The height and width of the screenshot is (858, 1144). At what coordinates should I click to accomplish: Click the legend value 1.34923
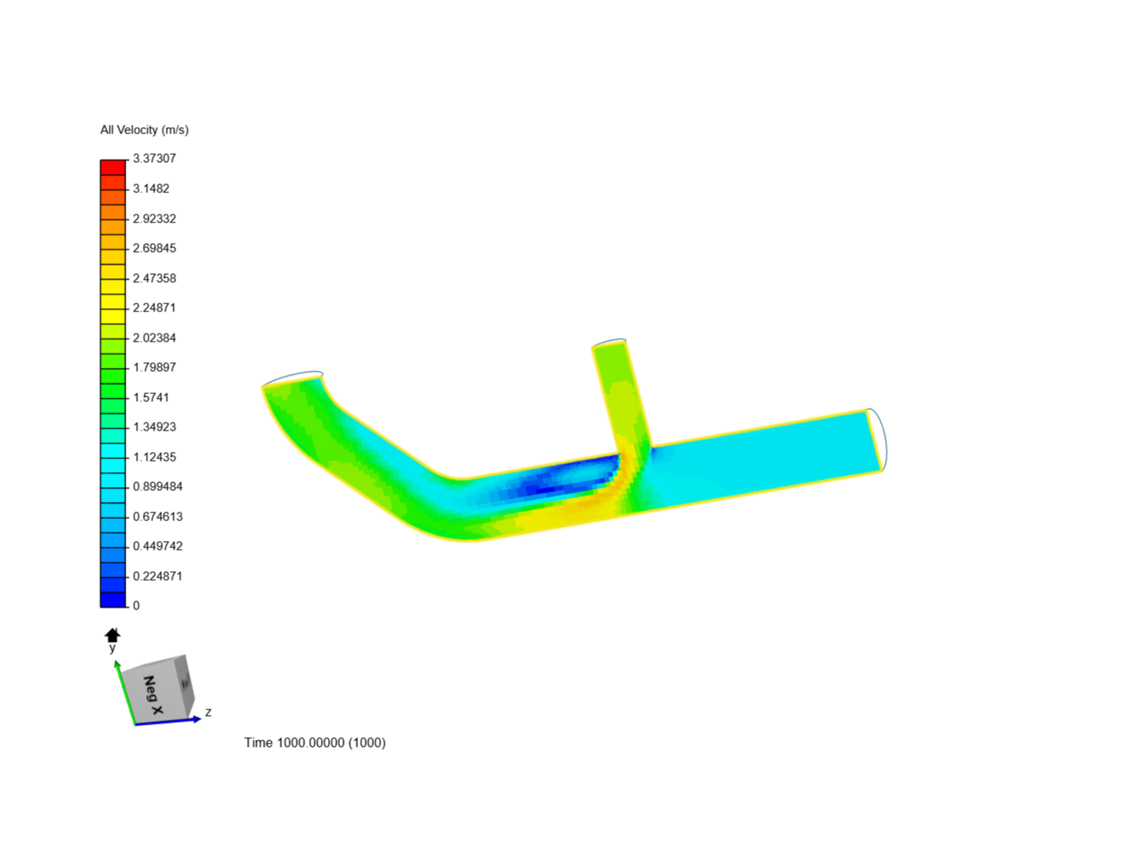click(x=154, y=427)
